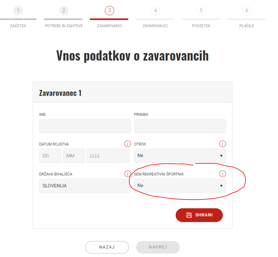Image resolution: width=278 pixels, height=257 pixels.
Task: Click the Povzetek step label
Action: coord(201,26)
